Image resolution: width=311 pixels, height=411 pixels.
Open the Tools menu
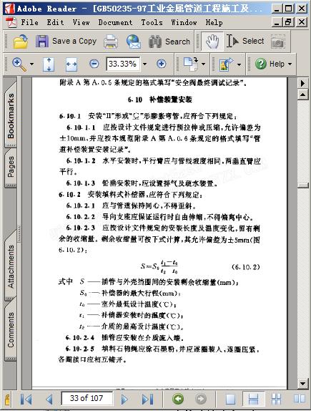(152, 22)
